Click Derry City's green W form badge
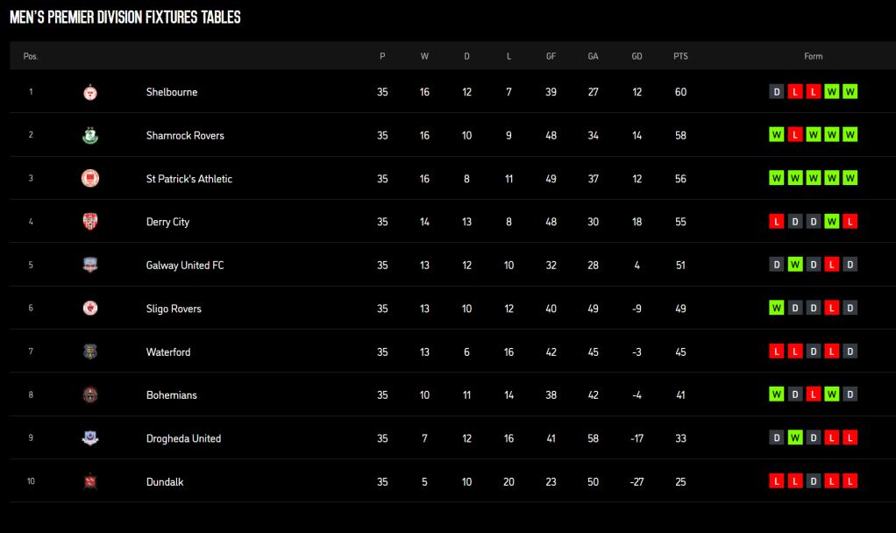The height and width of the screenshot is (533, 896). click(831, 222)
